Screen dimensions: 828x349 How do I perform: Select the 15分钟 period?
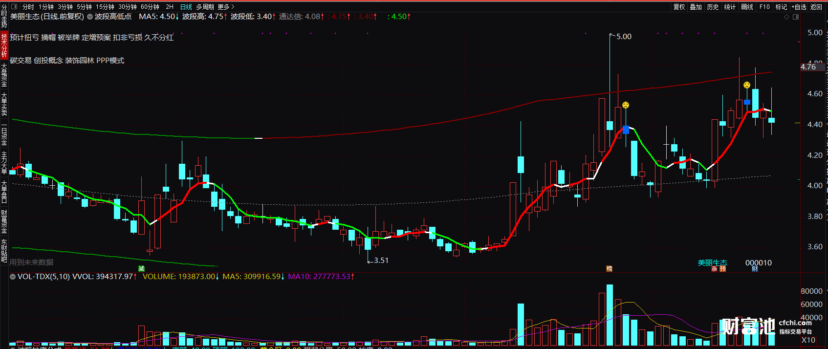click(105, 7)
